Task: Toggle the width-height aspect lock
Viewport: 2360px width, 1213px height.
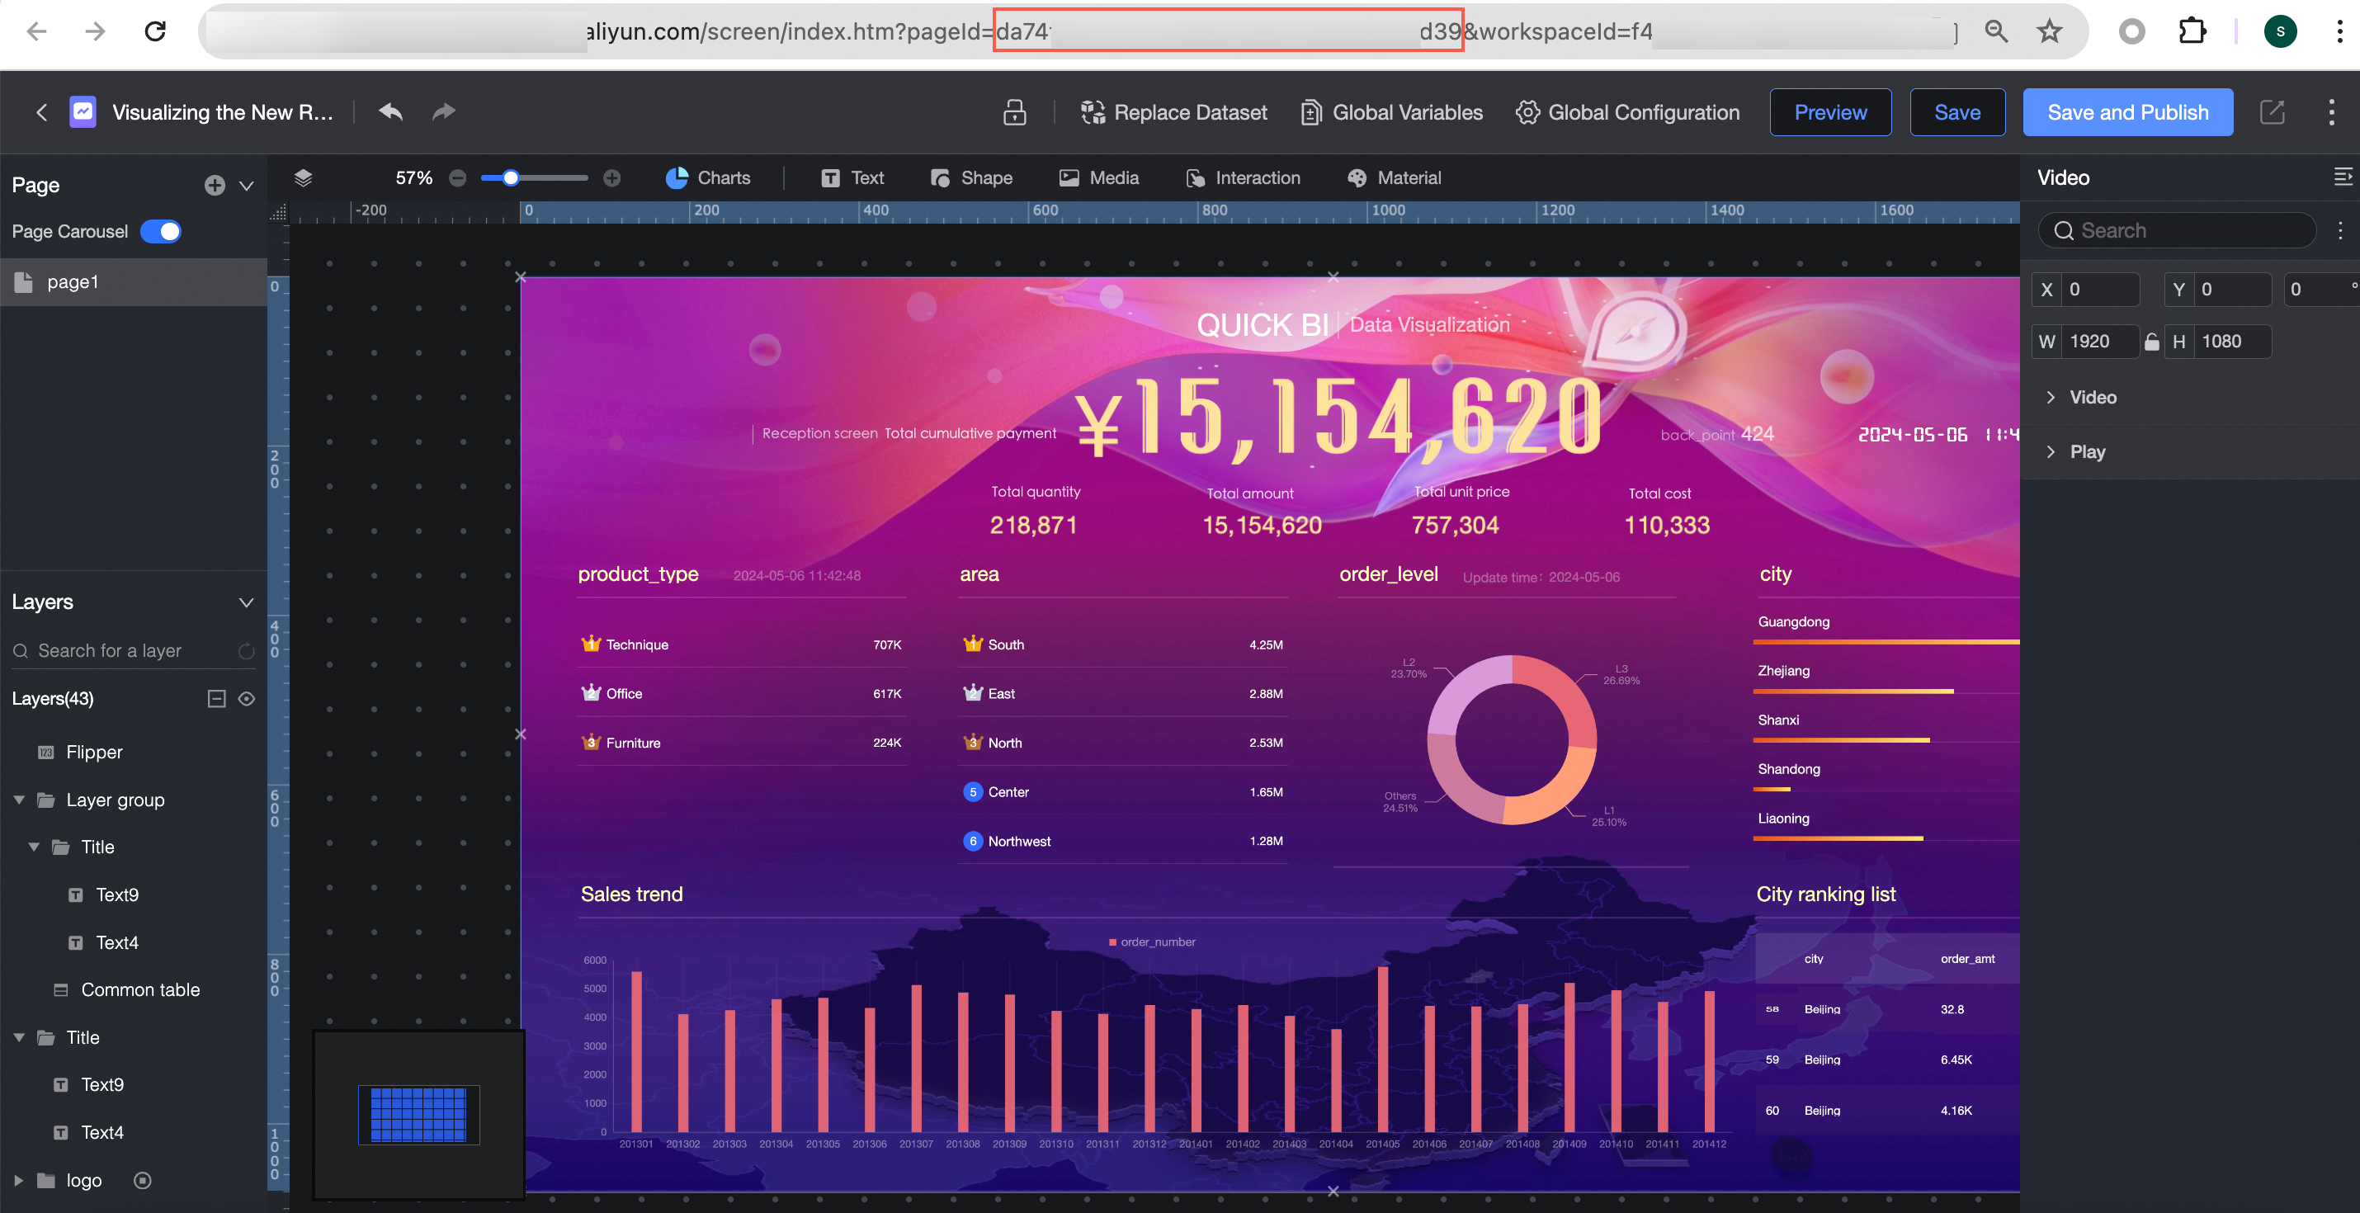Action: pos(2151,342)
